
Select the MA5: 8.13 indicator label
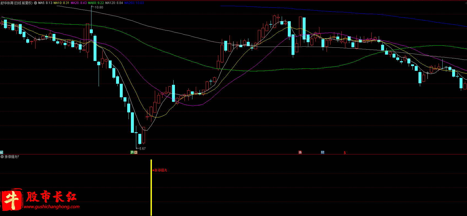45,3
